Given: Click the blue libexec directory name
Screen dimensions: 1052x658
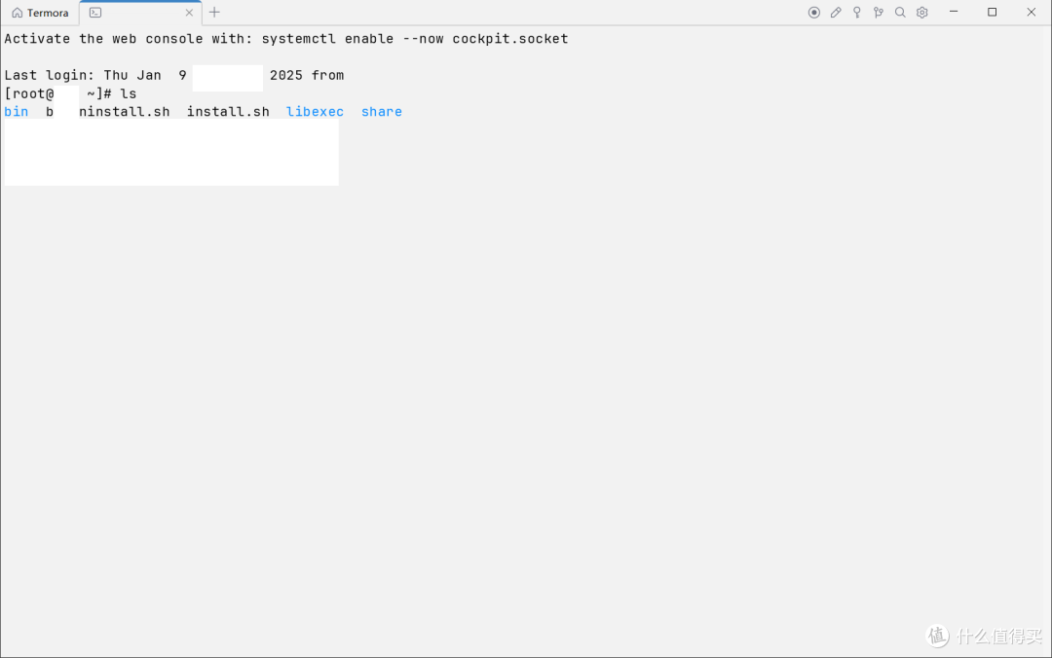Looking at the screenshot, I should [x=315, y=111].
